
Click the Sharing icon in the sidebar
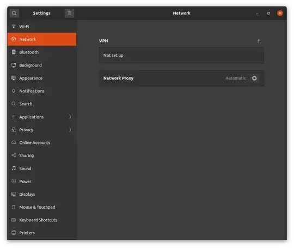(x=14, y=155)
